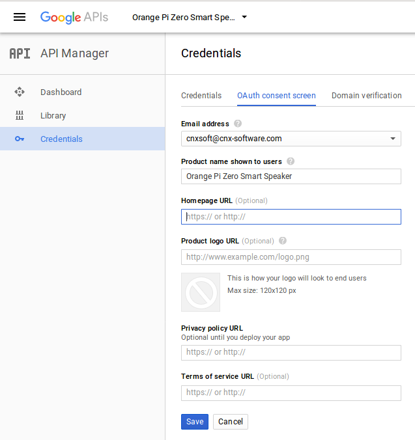Click the Google APIs logo
The image size is (415, 440).
pos(74,18)
